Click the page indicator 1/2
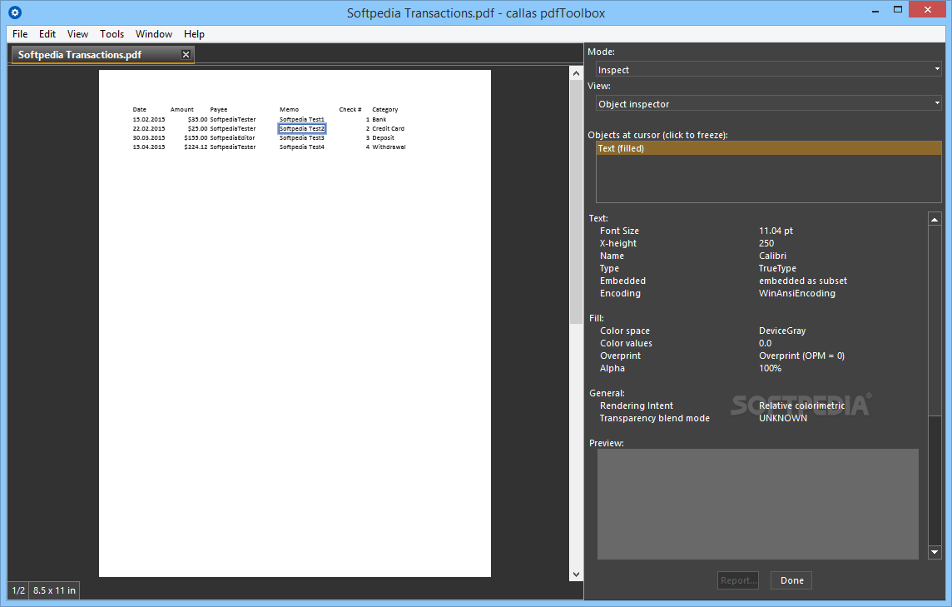 19,590
